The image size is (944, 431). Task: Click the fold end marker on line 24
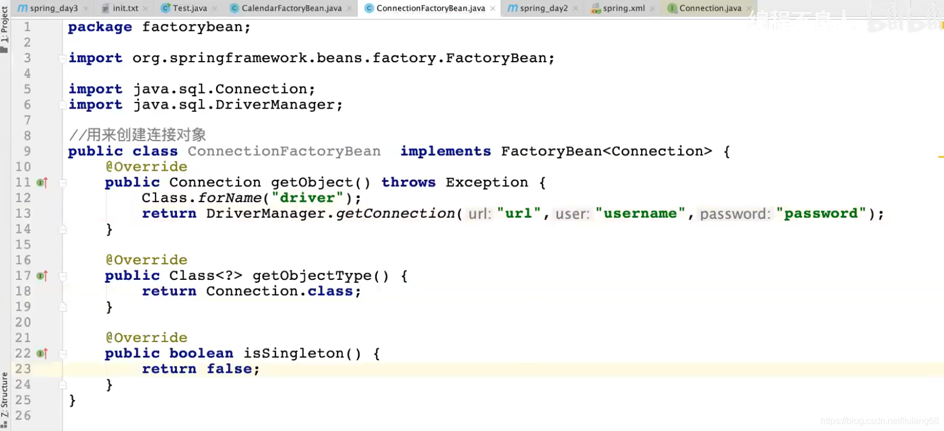(63, 385)
